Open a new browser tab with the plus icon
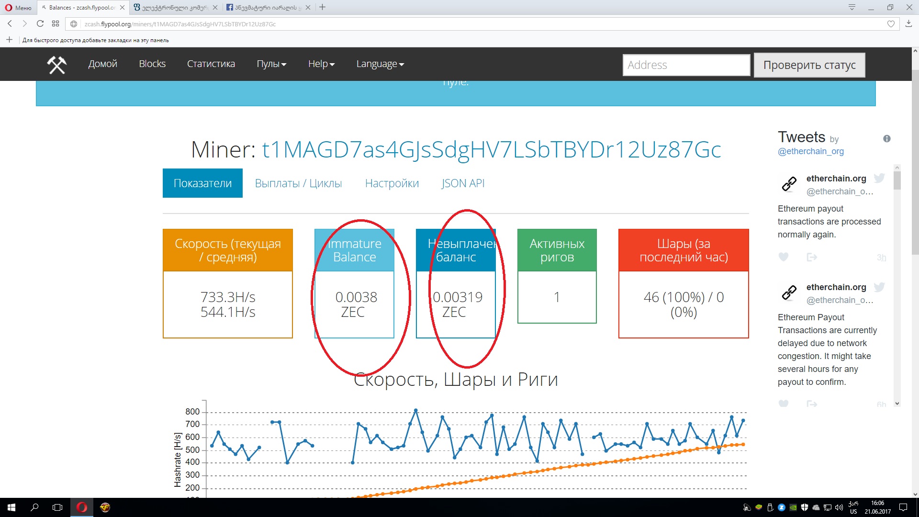This screenshot has height=517, width=919. point(323,7)
